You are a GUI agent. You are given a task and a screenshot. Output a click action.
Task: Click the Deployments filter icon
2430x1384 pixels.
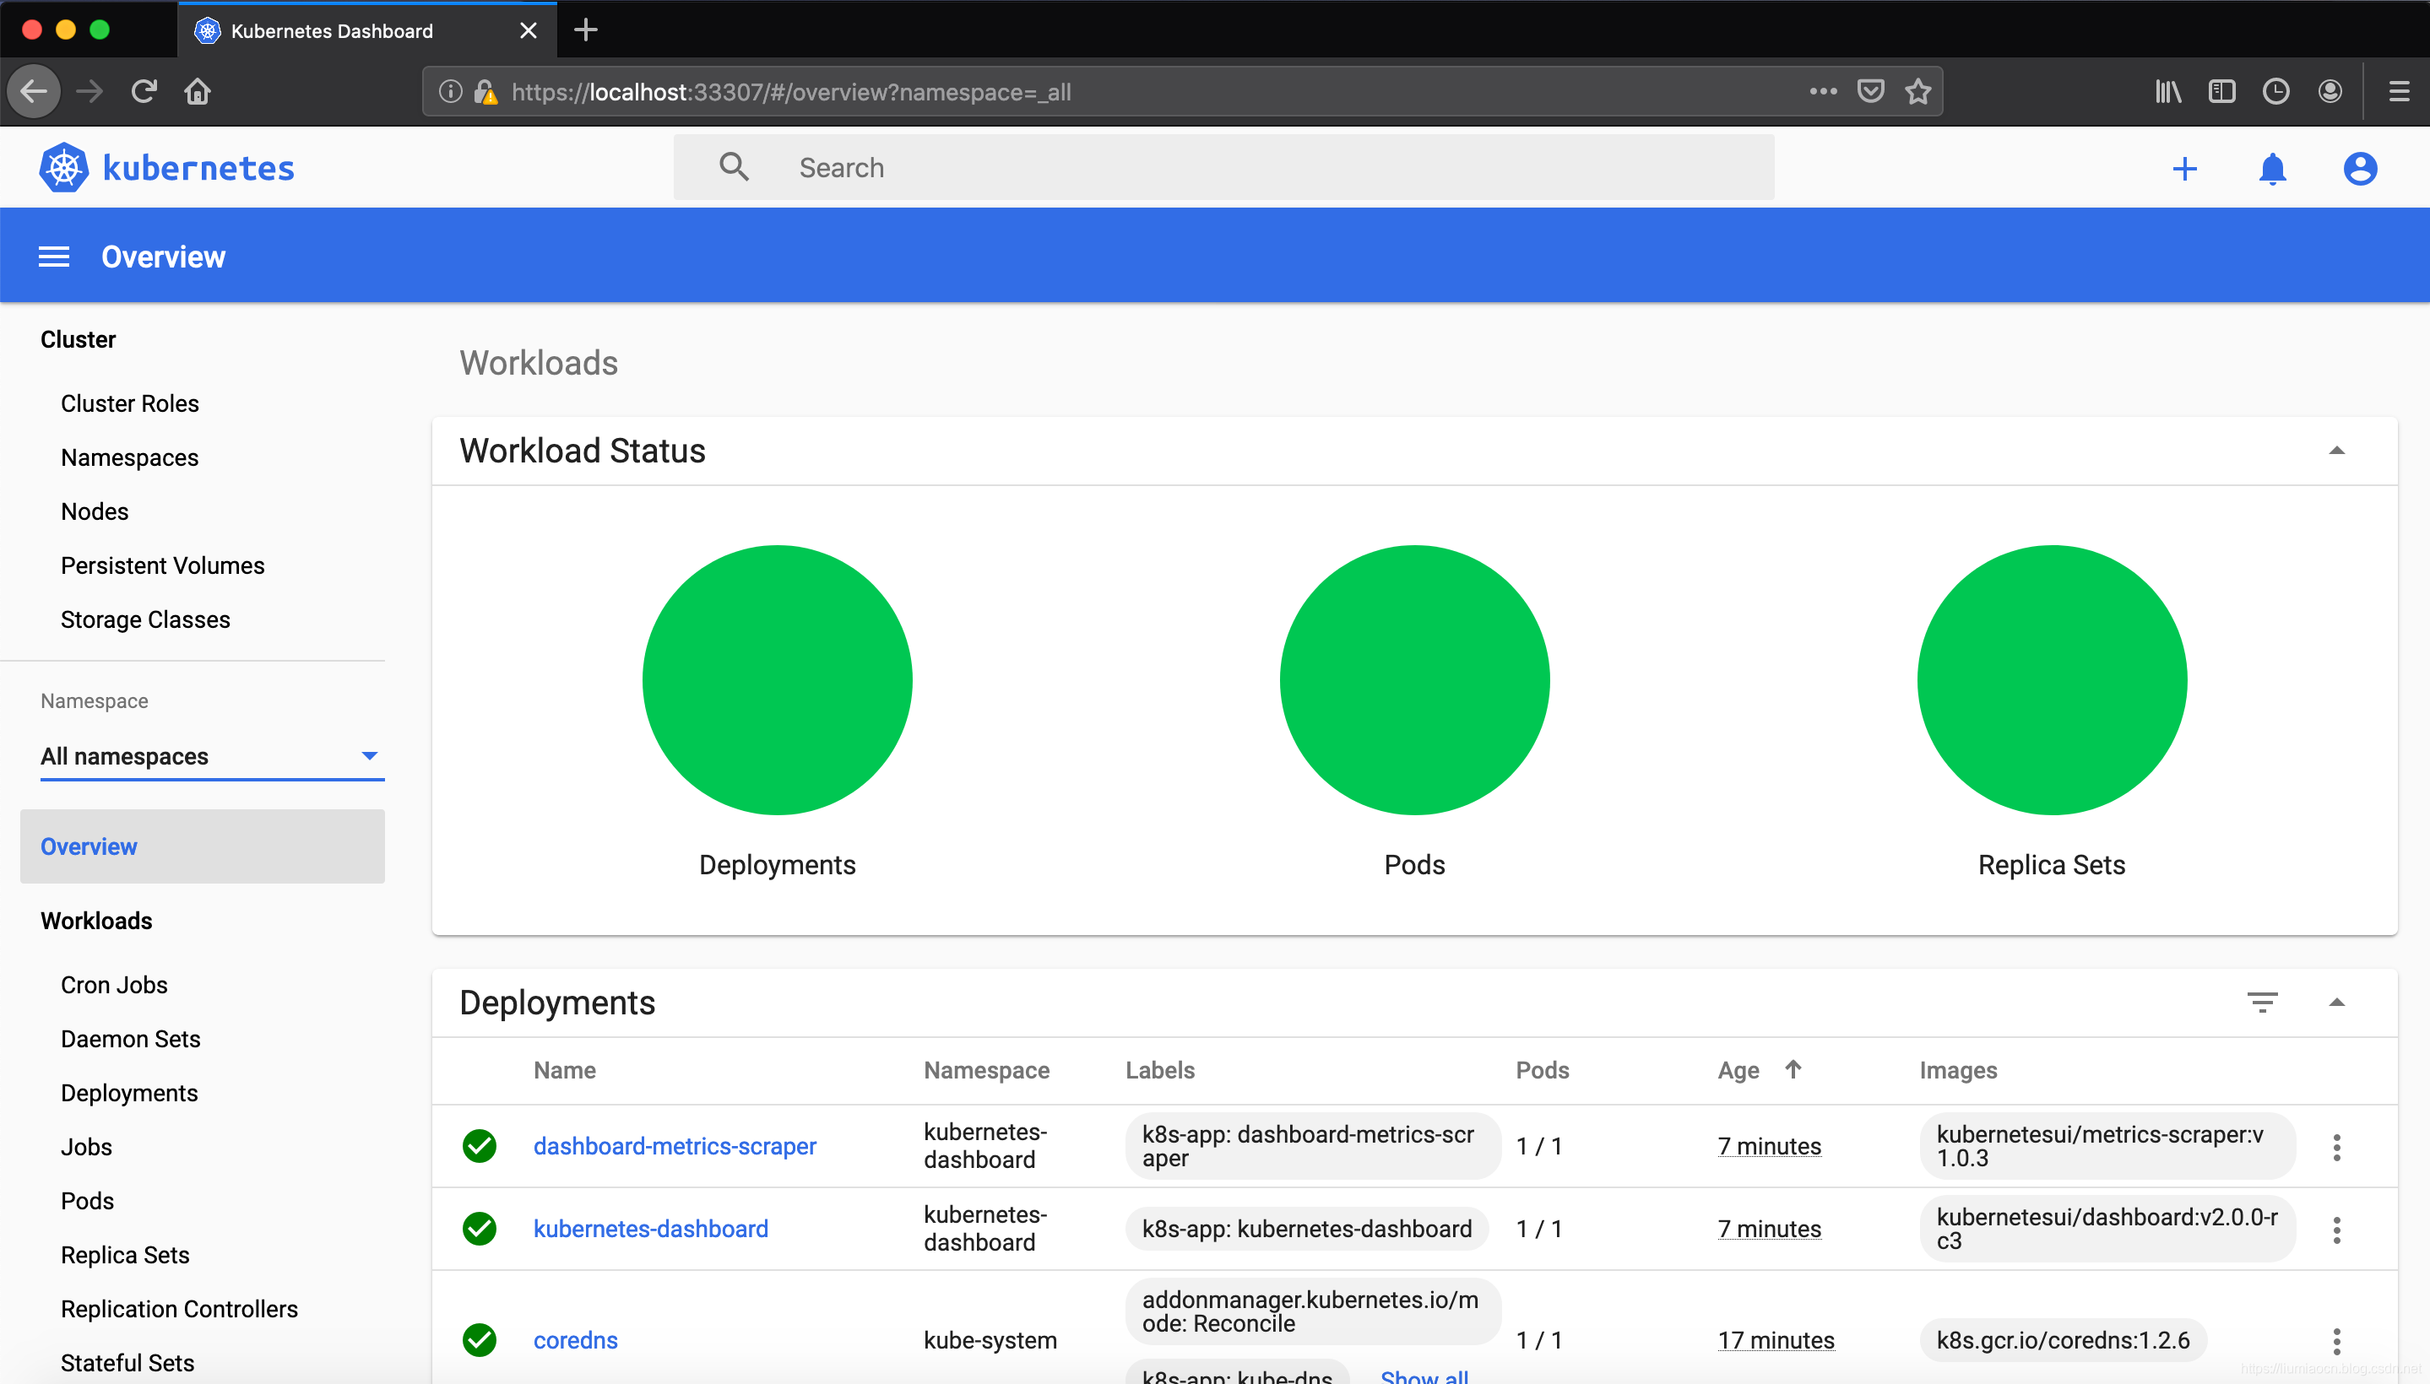[x=2262, y=1002]
